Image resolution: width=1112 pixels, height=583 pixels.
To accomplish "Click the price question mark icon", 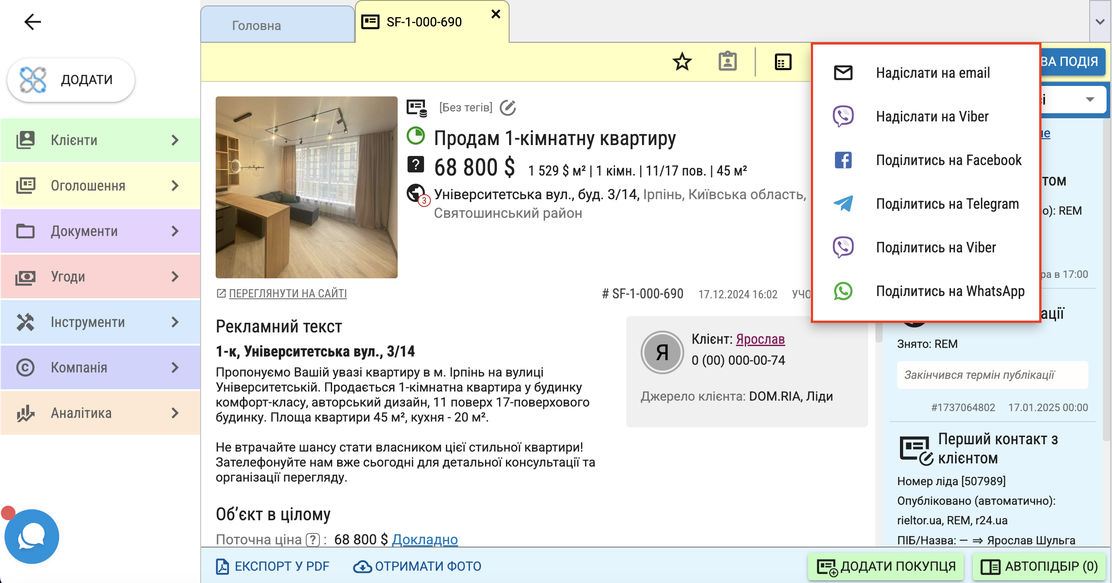I will 415,164.
